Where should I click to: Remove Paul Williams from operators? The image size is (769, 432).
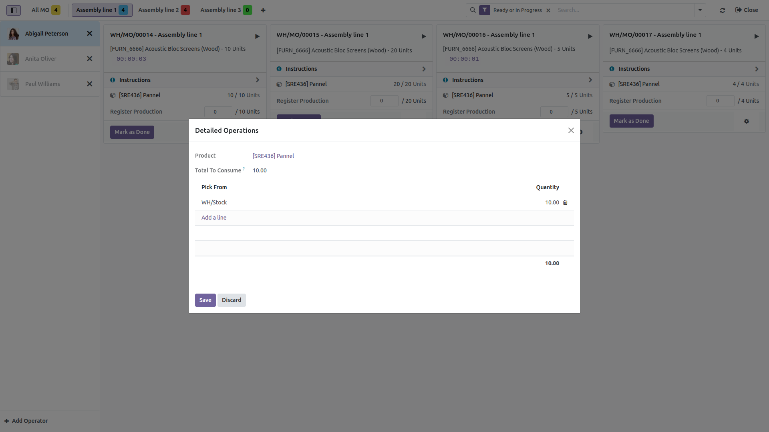(90, 84)
